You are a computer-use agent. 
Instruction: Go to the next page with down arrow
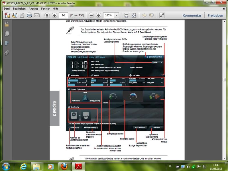pyautogui.click(x=54, y=15)
